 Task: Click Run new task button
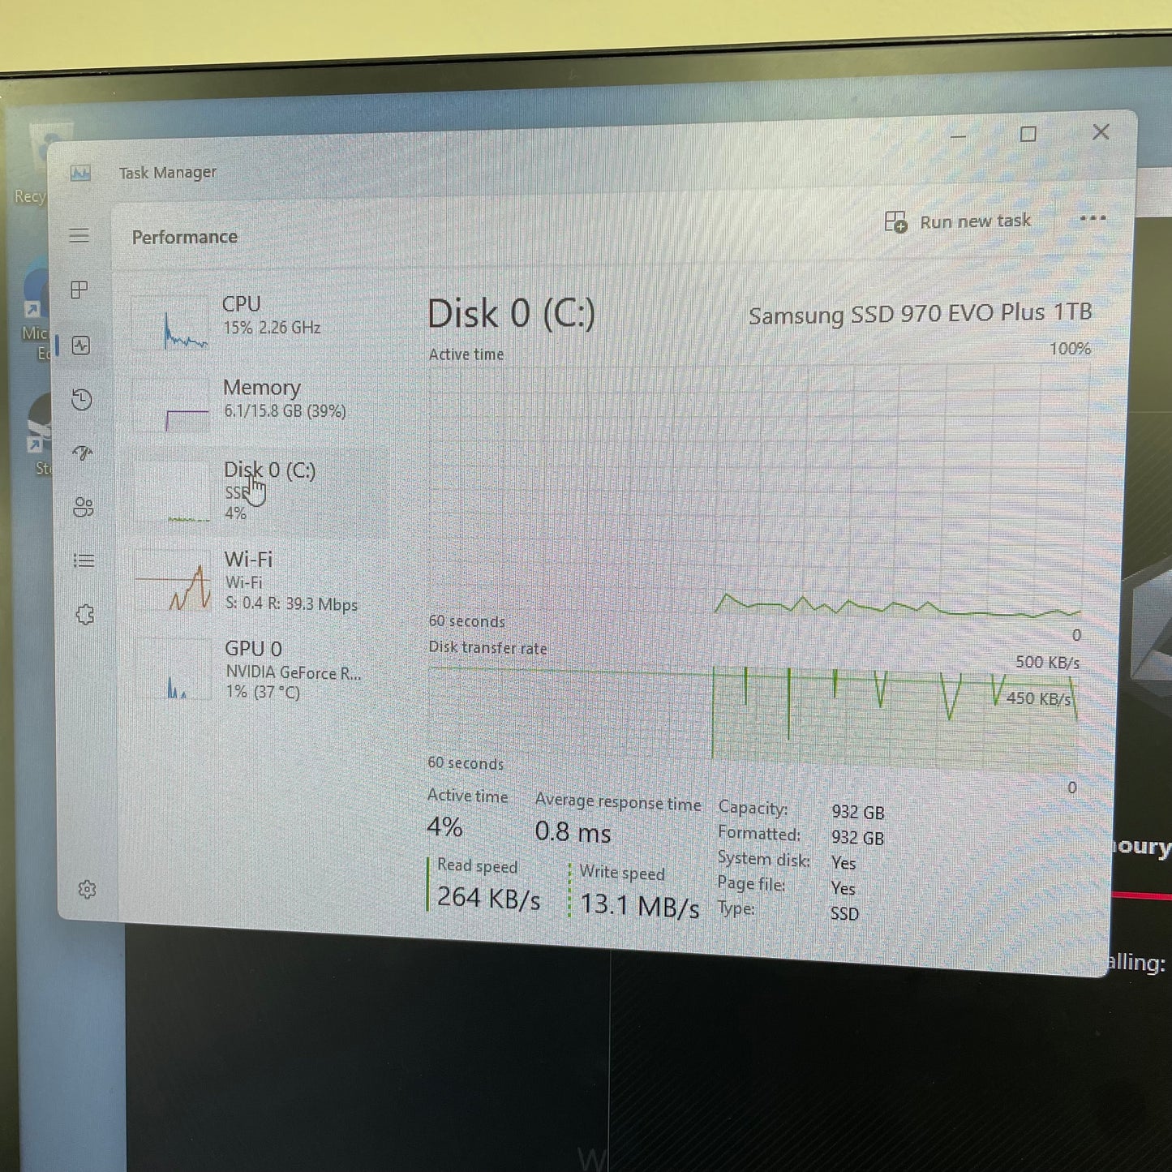958,221
